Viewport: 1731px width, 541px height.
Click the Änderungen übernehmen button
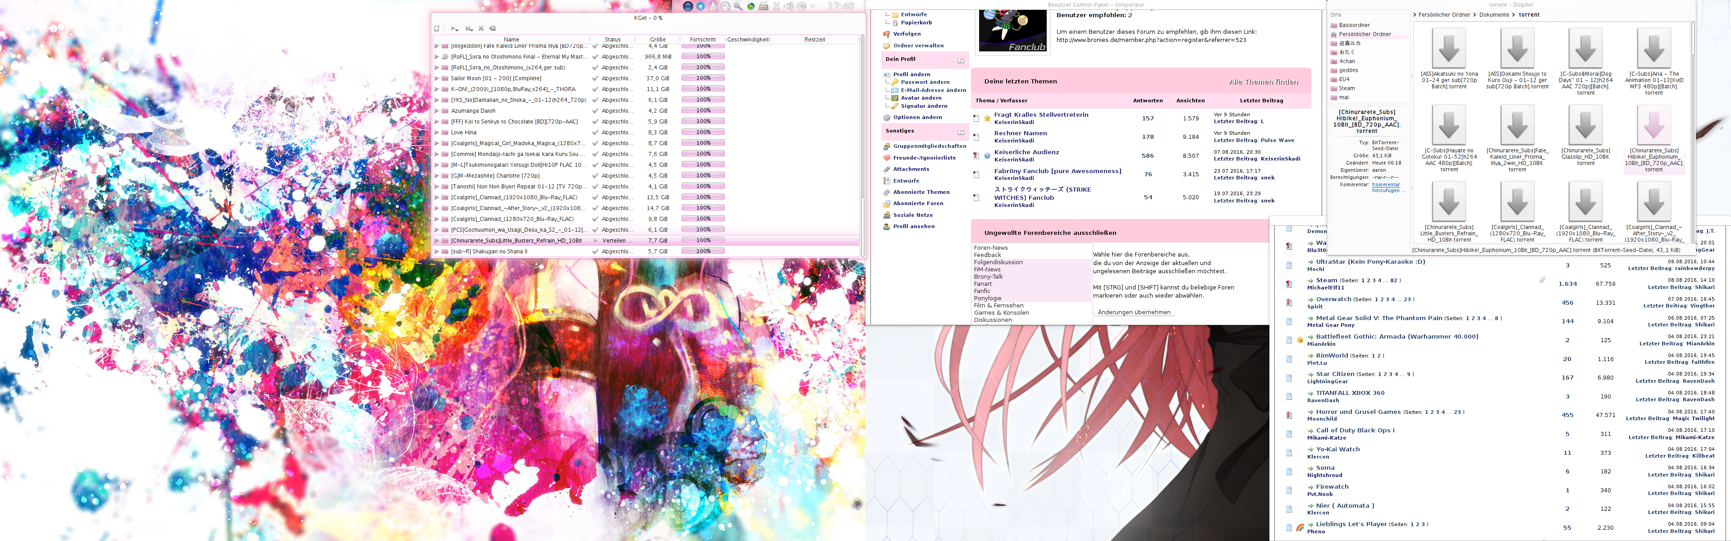[1134, 312]
